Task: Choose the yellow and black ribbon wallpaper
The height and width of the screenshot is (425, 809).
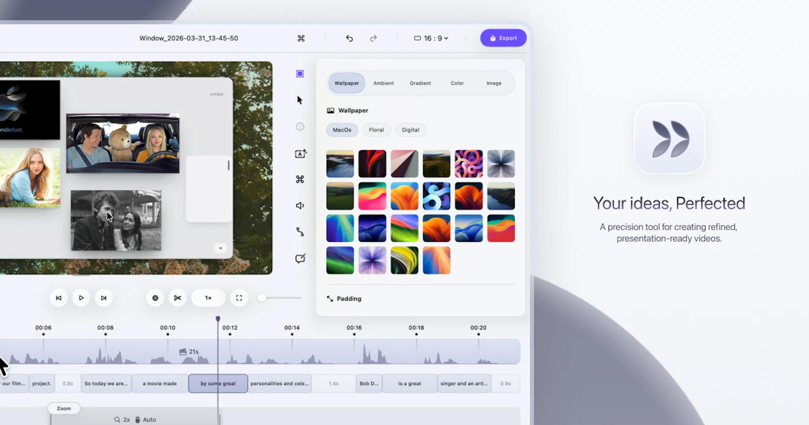Action: pyautogui.click(x=404, y=260)
